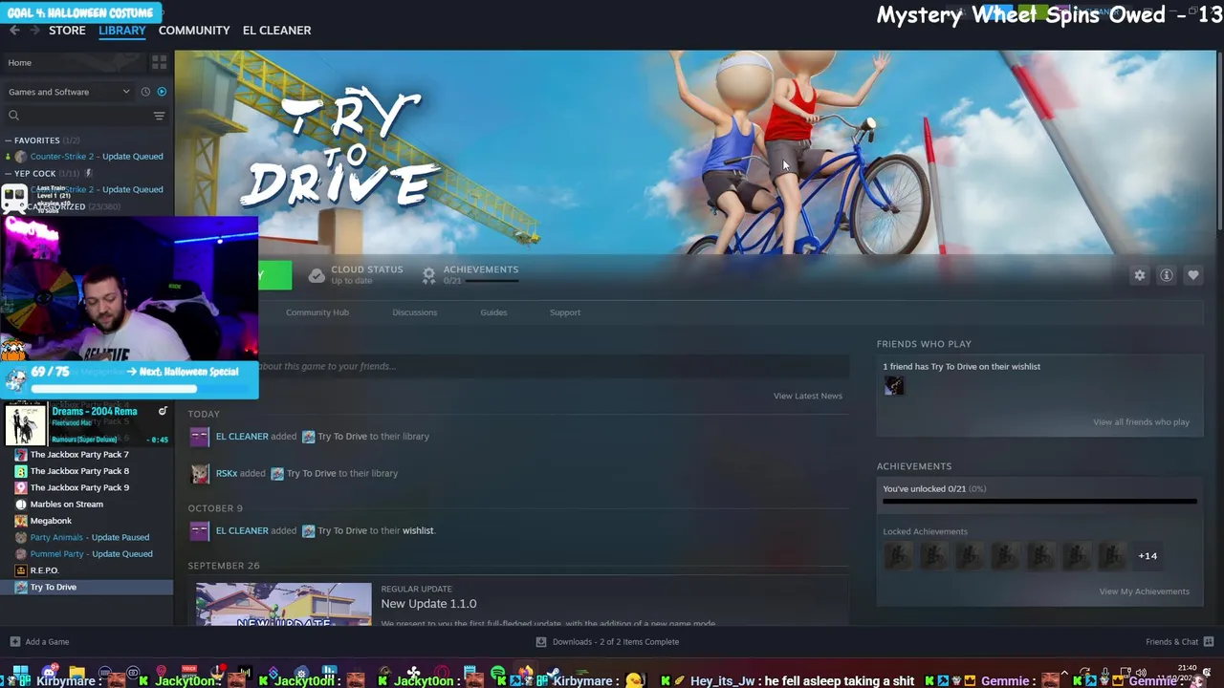Screen dimensions: 1224x688
Task: Open Jackbox Party Pack 7 game icon
Action: [x=21, y=455]
